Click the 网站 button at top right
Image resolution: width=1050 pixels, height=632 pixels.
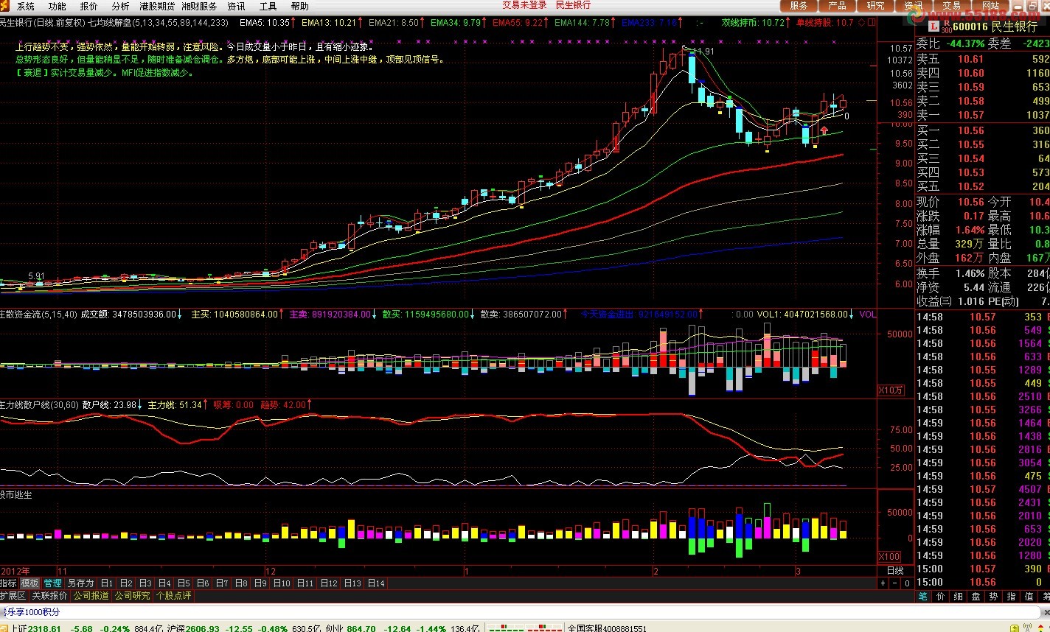[990, 6]
